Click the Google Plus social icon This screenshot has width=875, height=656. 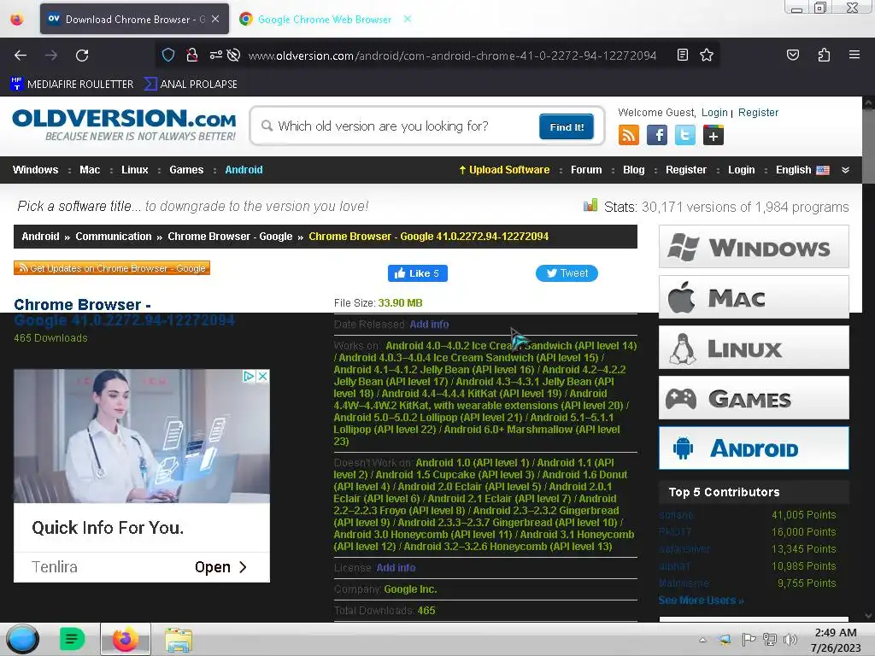click(x=714, y=136)
